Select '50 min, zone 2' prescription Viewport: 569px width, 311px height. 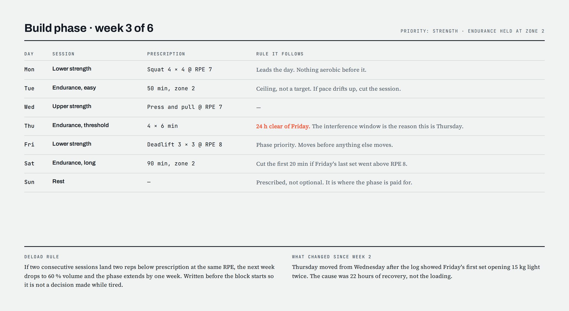pos(171,88)
